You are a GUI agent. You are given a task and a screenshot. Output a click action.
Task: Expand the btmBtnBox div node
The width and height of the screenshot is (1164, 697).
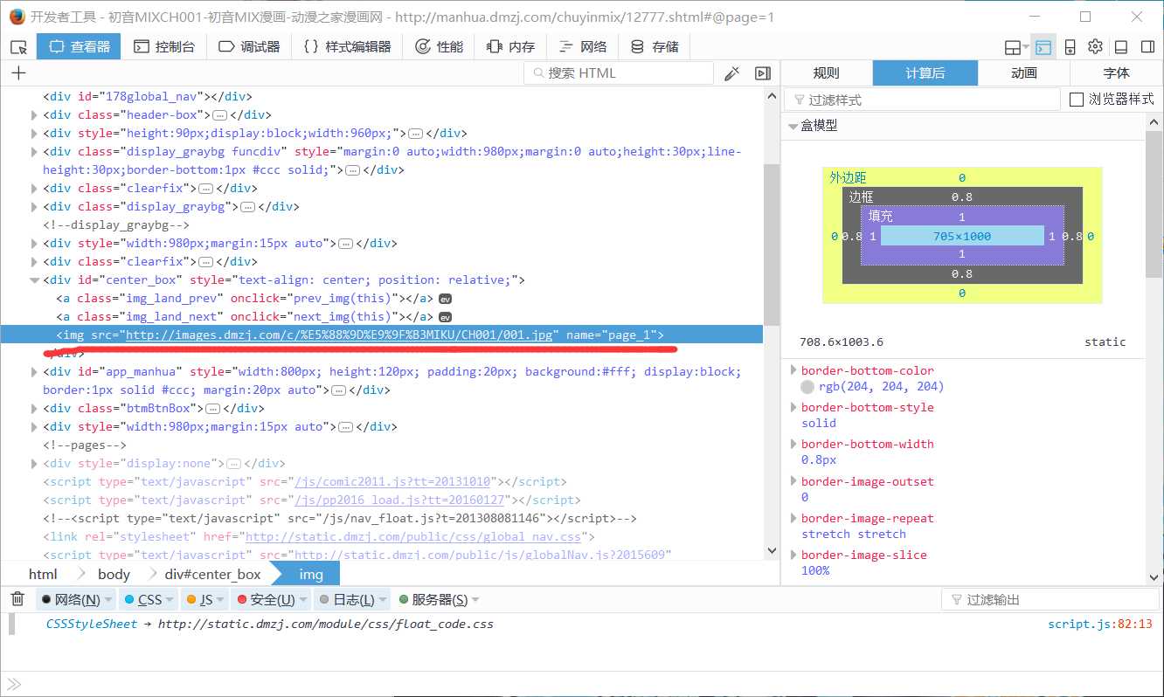click(35, 409)
